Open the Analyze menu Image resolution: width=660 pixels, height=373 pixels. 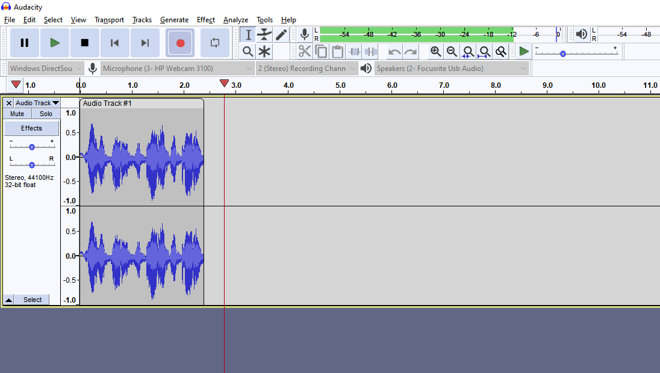pos(235,20)
